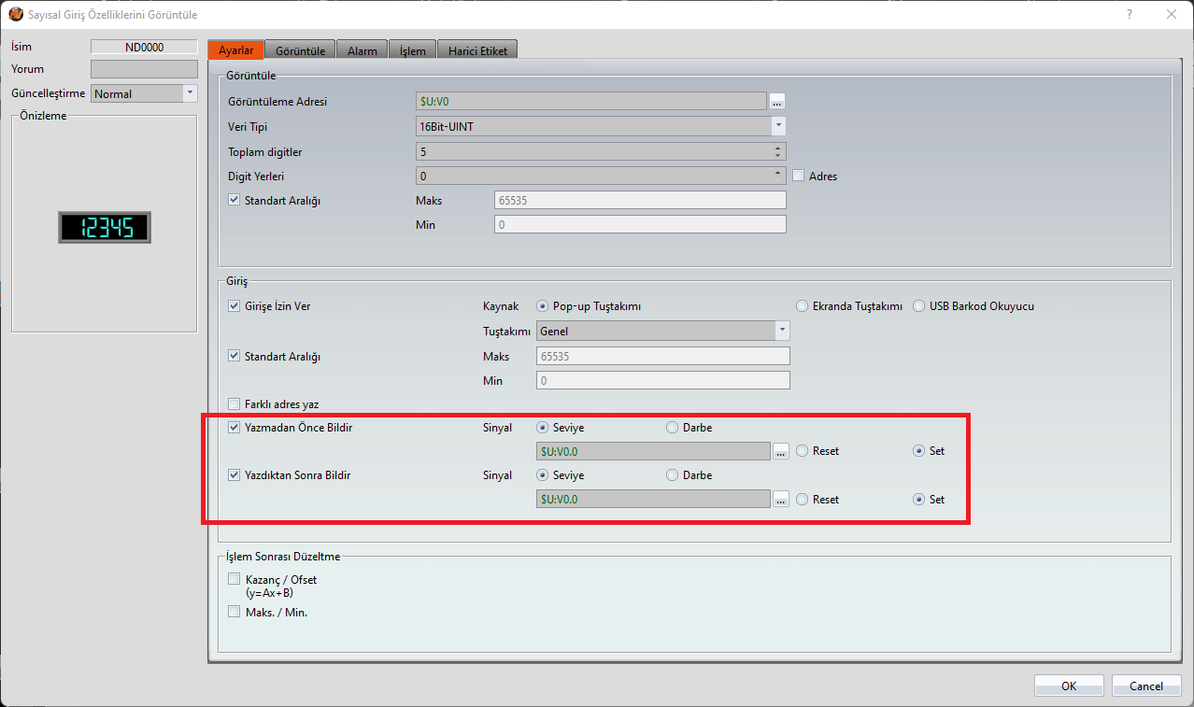Open the Harici Etiket tab
The height and width of the screenshot is (707, 1194).
[x=477, y=51]
